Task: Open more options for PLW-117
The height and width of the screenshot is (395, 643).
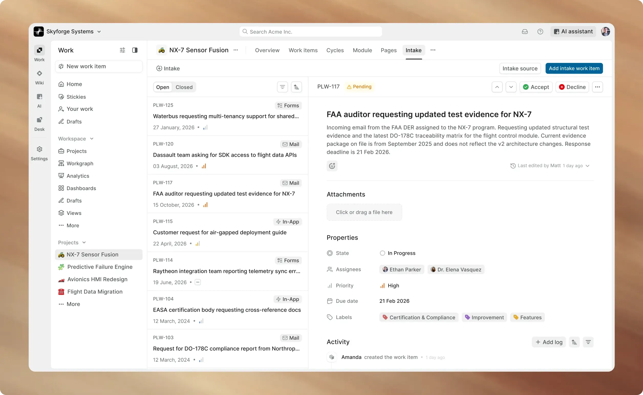Action: (x=597, y=87)
